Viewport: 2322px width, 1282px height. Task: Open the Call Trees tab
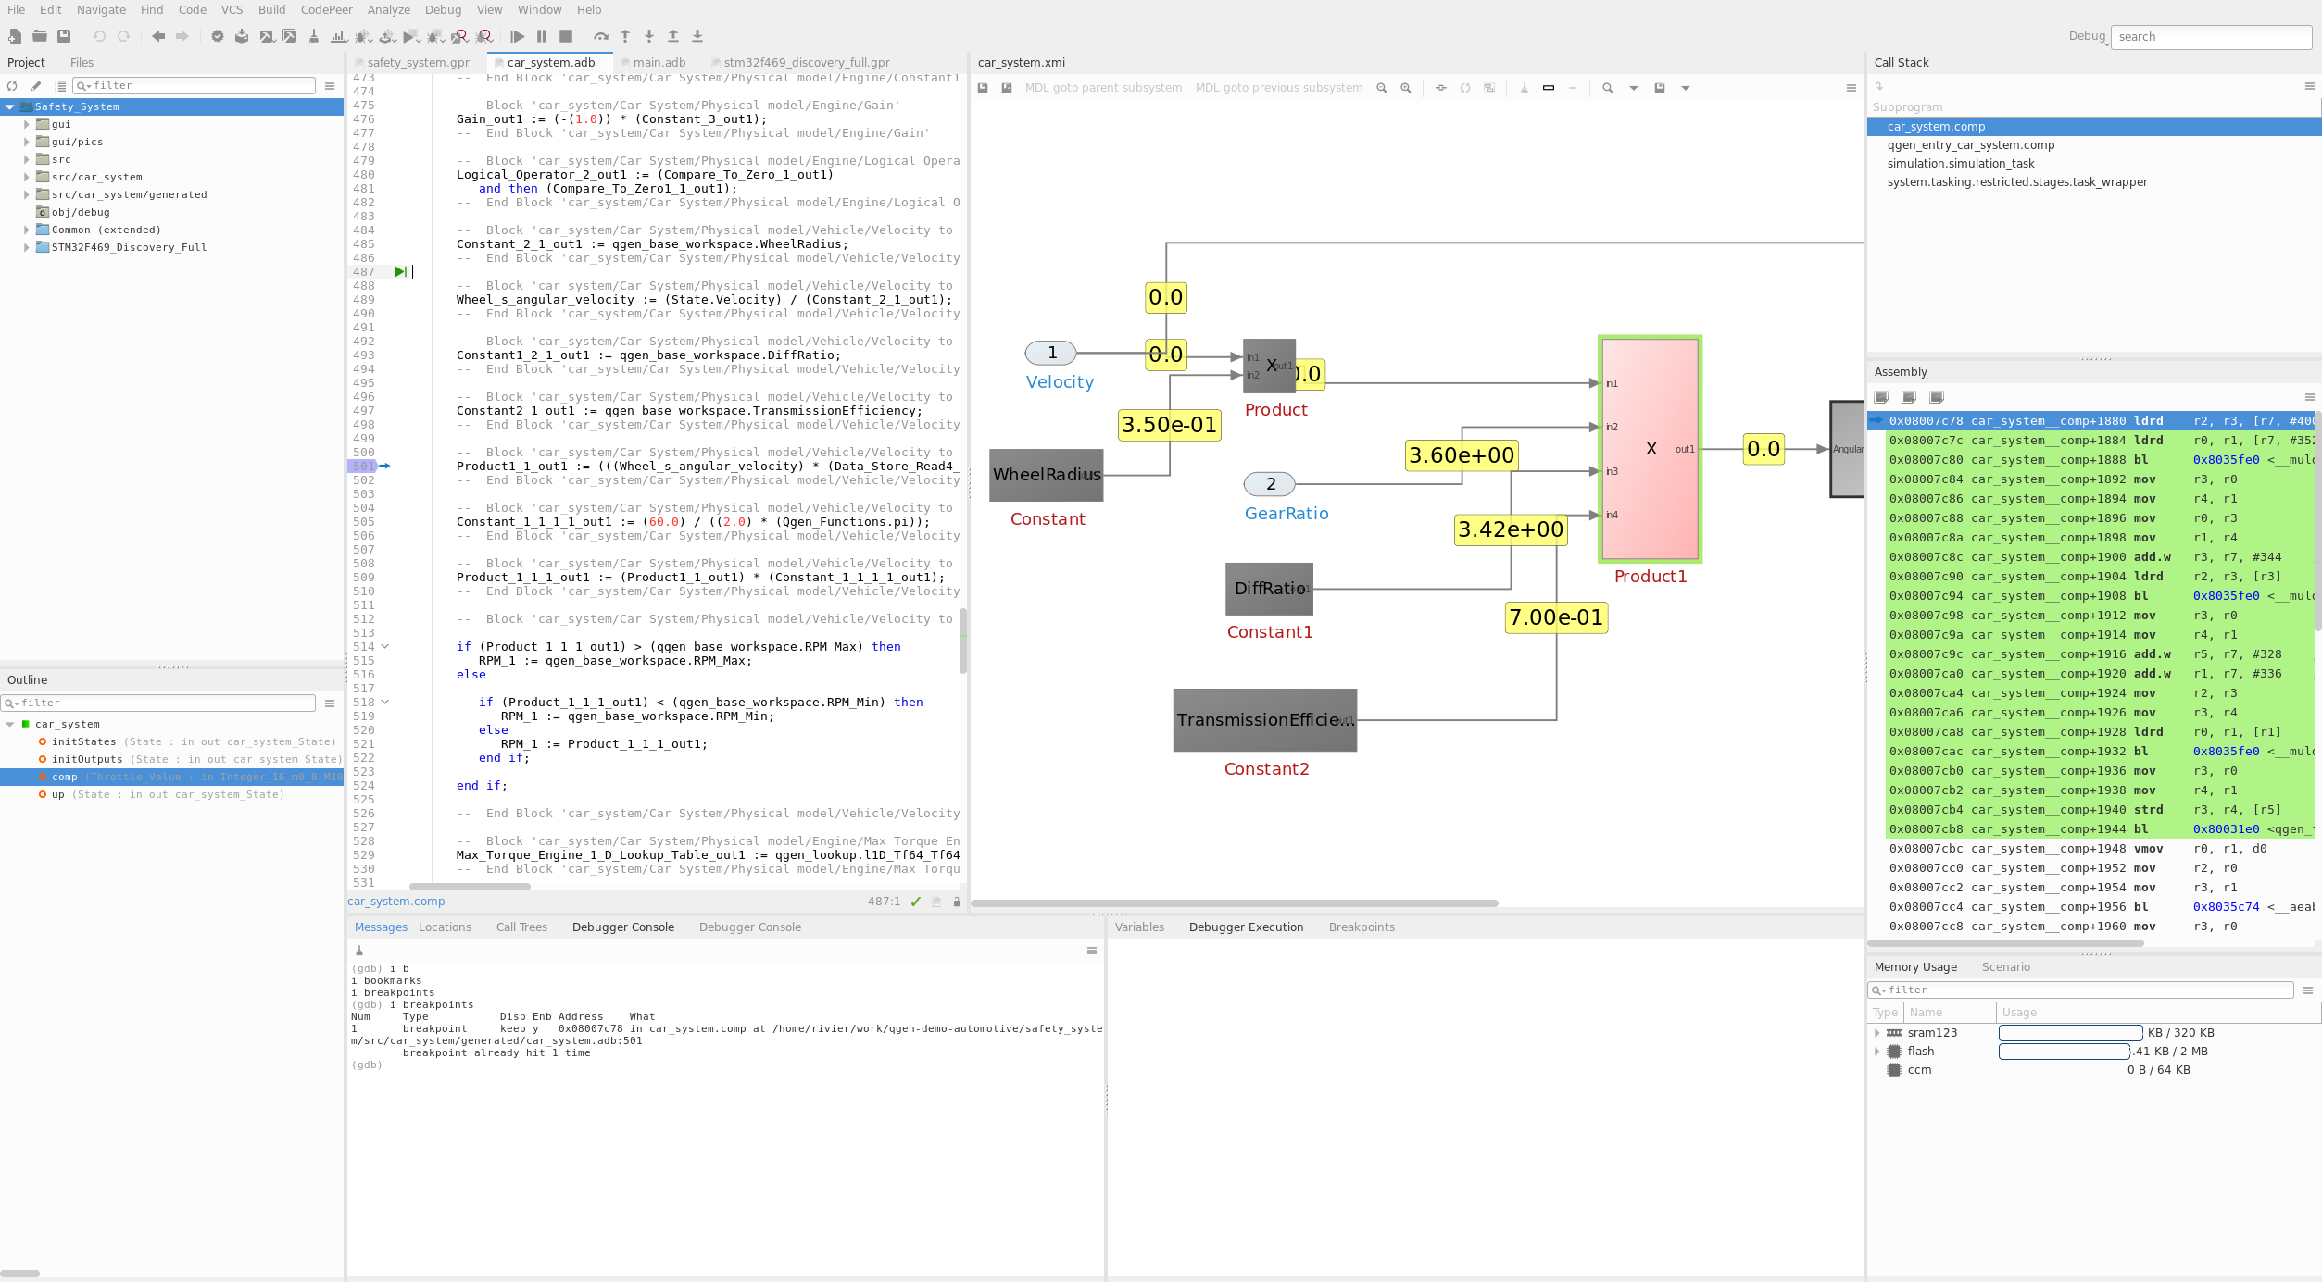(521, 927)
